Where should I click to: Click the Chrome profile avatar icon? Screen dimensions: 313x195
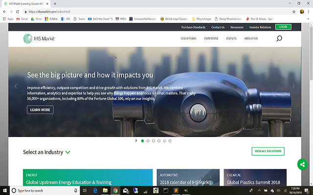[302, 12]
